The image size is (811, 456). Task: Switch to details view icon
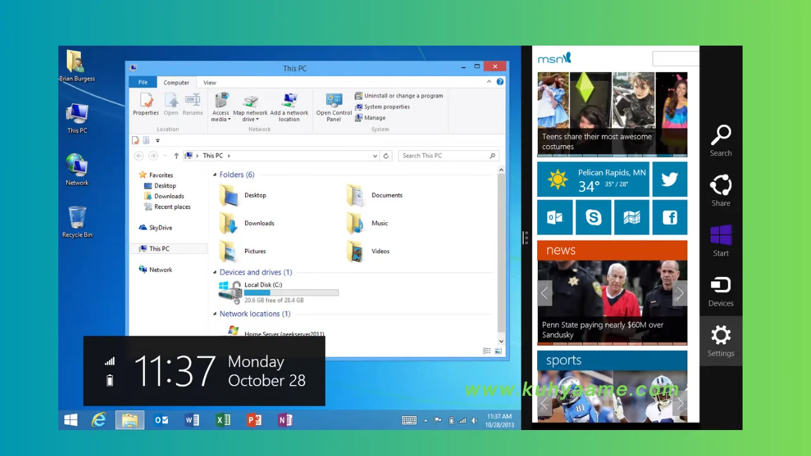[x=487, y=351]
